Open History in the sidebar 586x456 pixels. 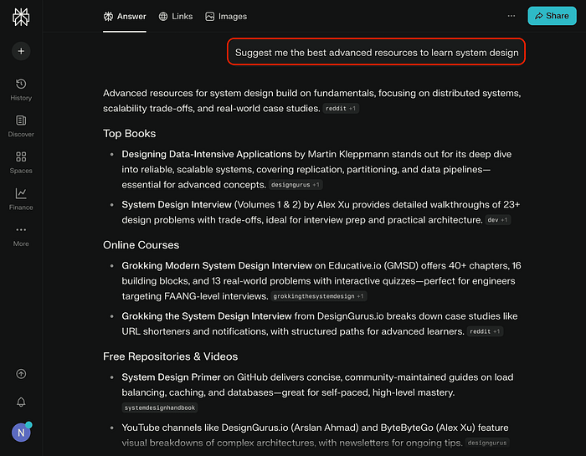(21, 89)
